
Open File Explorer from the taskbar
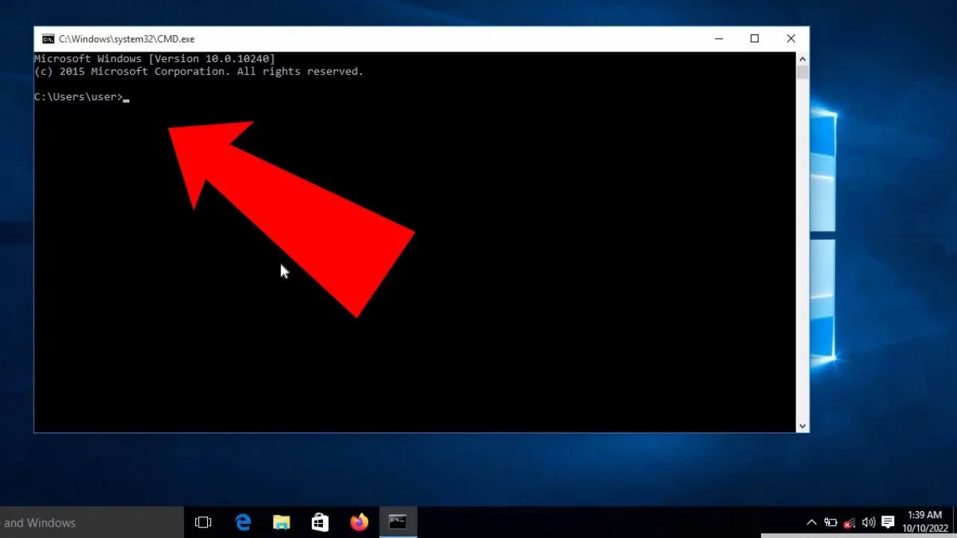point(281,522)
